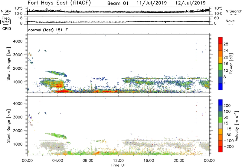Click the frequency trace line in the Freq panel

point(118,22)
